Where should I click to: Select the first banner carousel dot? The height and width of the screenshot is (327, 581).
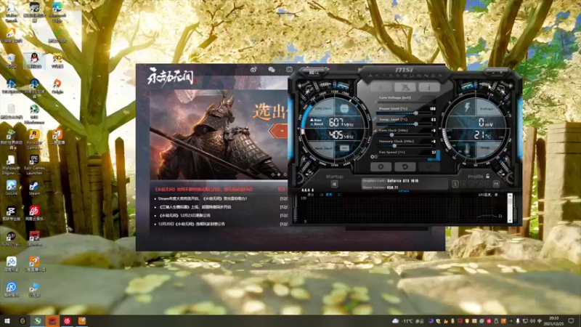click(x=273, y=174)
